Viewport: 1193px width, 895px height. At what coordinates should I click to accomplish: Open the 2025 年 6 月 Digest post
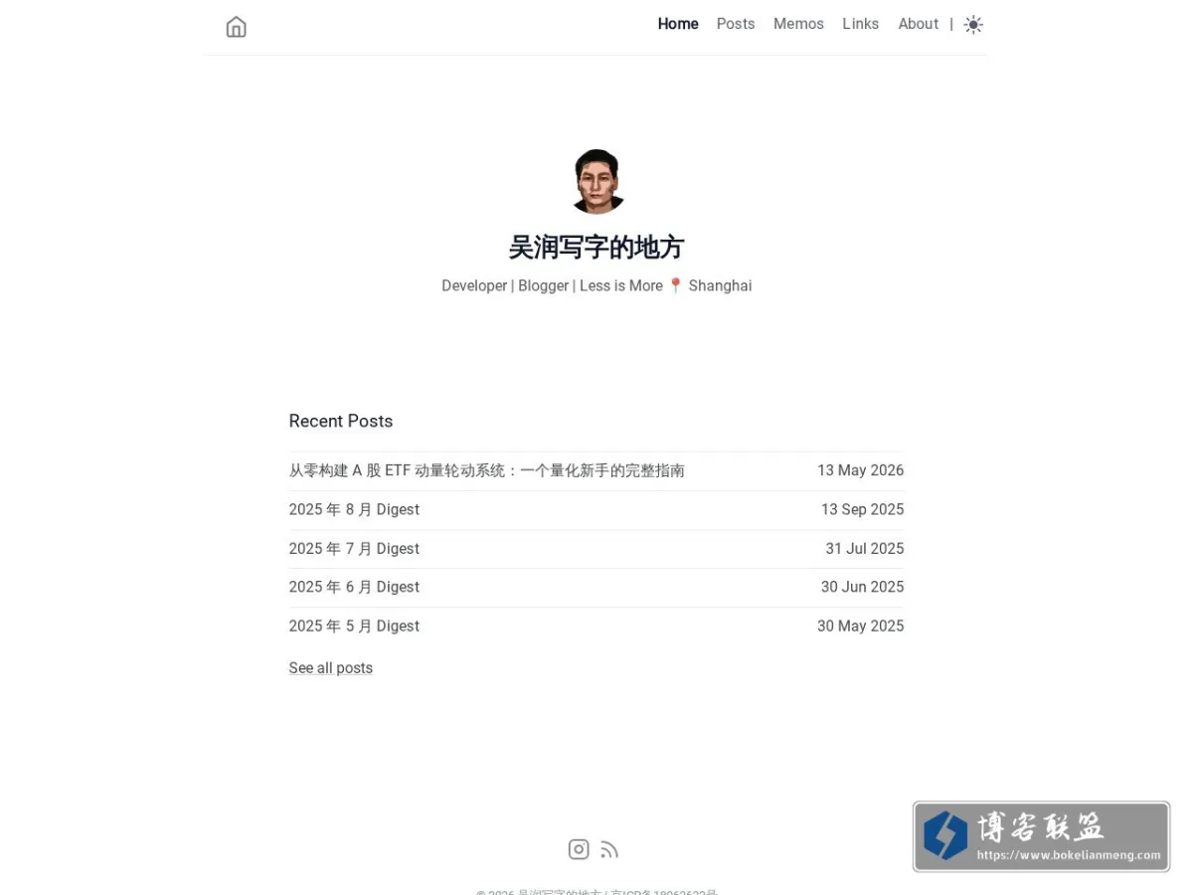[x=354, y=587]
